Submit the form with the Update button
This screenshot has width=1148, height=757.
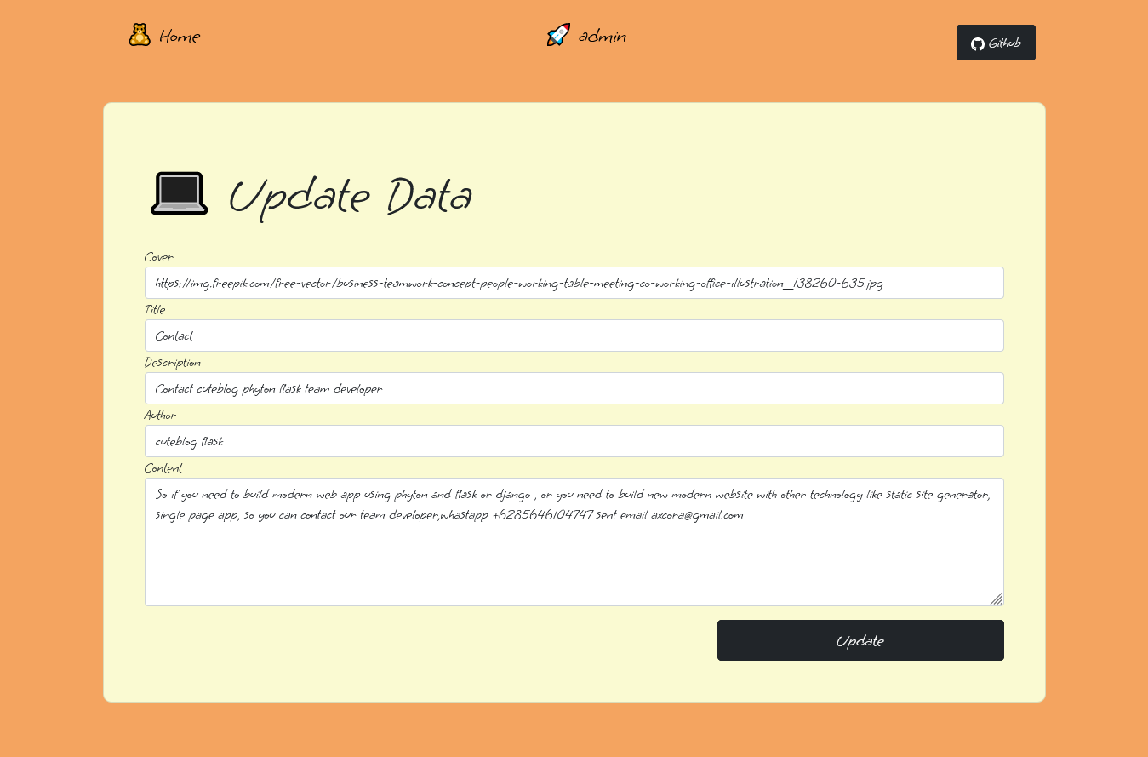pos(860,640)
